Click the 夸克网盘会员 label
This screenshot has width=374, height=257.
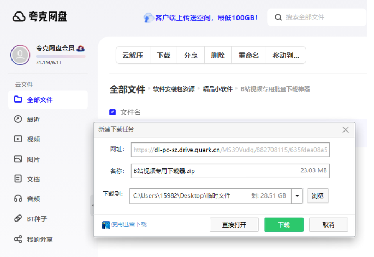click(55, 48)
